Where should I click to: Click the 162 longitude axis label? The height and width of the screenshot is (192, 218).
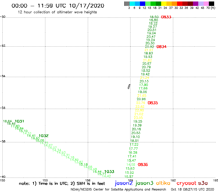pyautogui.click(x=173, y=180)
